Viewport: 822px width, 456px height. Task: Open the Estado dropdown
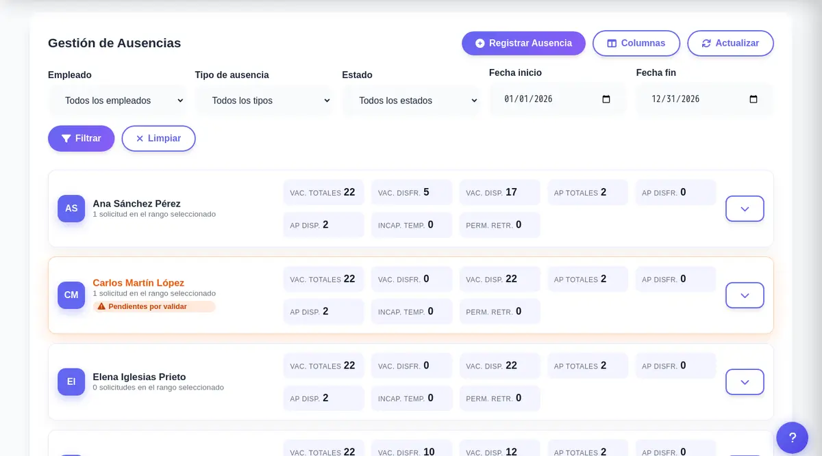(x=411, y=100)
